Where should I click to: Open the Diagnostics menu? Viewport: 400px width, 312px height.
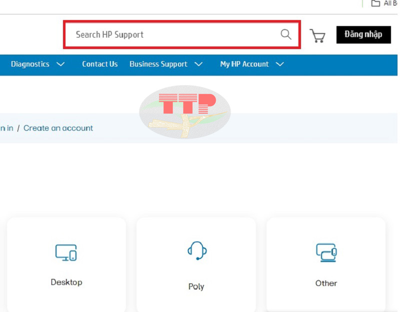click(x=30, y=64)
